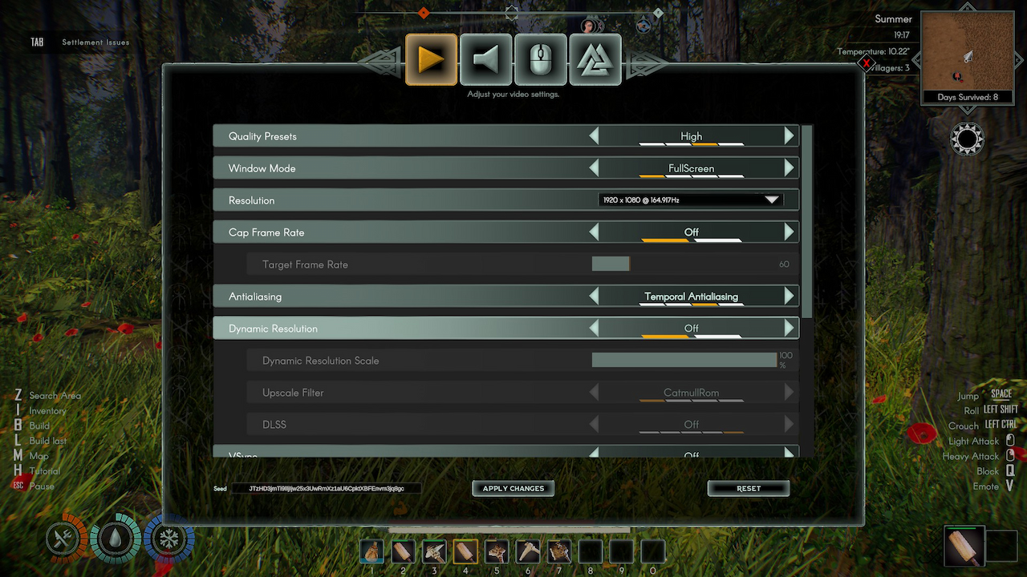Turn on DLSS
Screen dimensions: 1027x577
click(790, 424)
